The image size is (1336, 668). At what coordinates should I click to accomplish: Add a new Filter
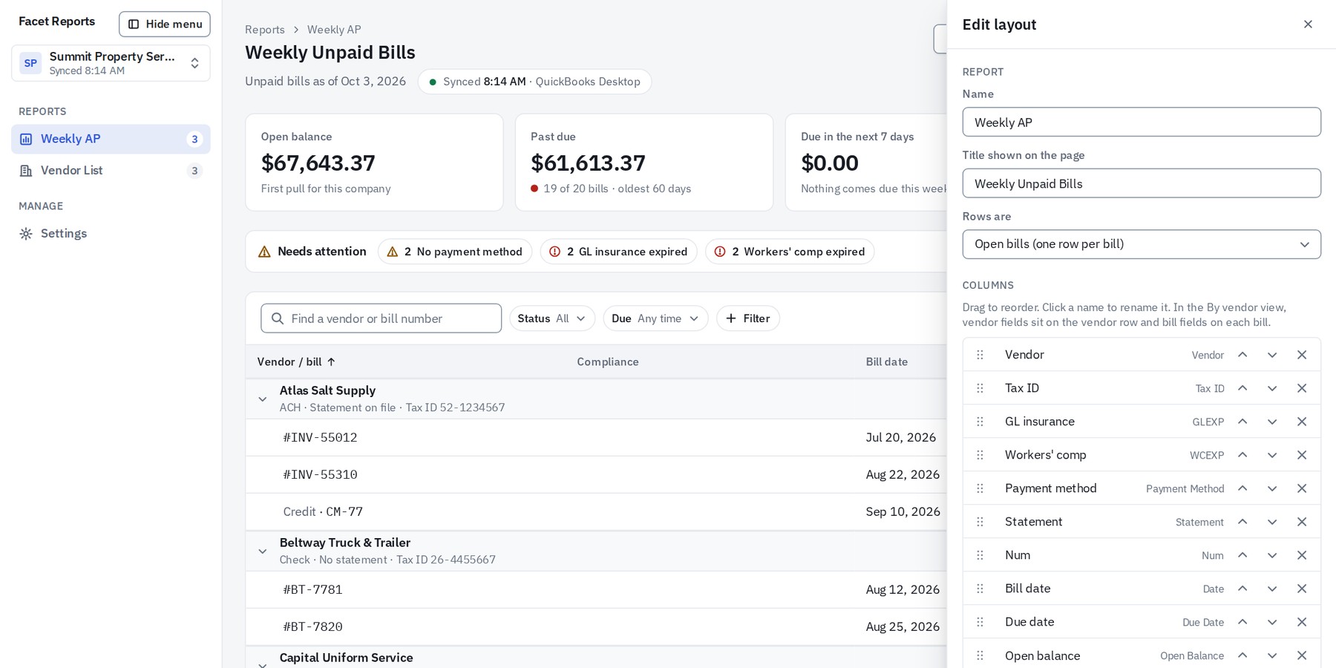click(748, 318)
